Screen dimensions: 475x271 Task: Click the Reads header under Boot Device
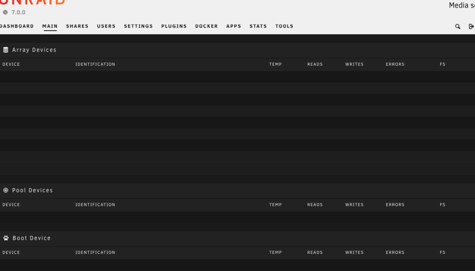(315, 252)
